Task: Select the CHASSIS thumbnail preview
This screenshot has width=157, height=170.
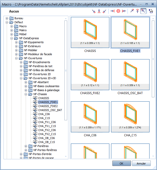Action: (90, 32)
